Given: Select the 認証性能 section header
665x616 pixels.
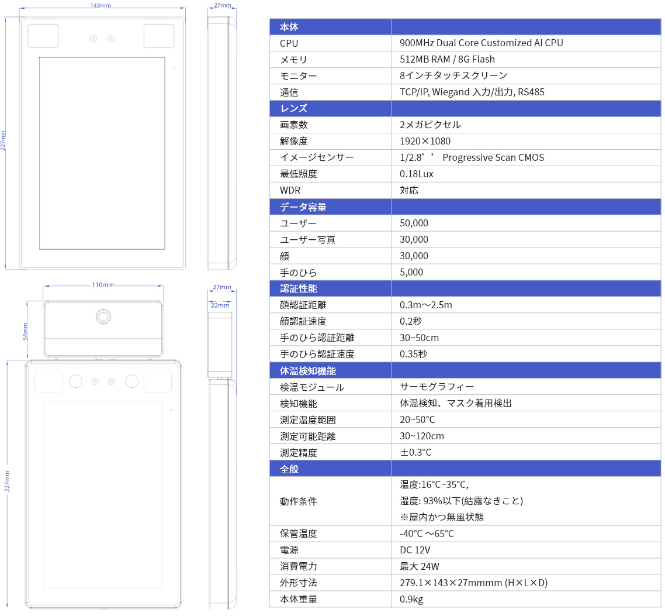Looking at the screenshot, I should click(299, 288).
